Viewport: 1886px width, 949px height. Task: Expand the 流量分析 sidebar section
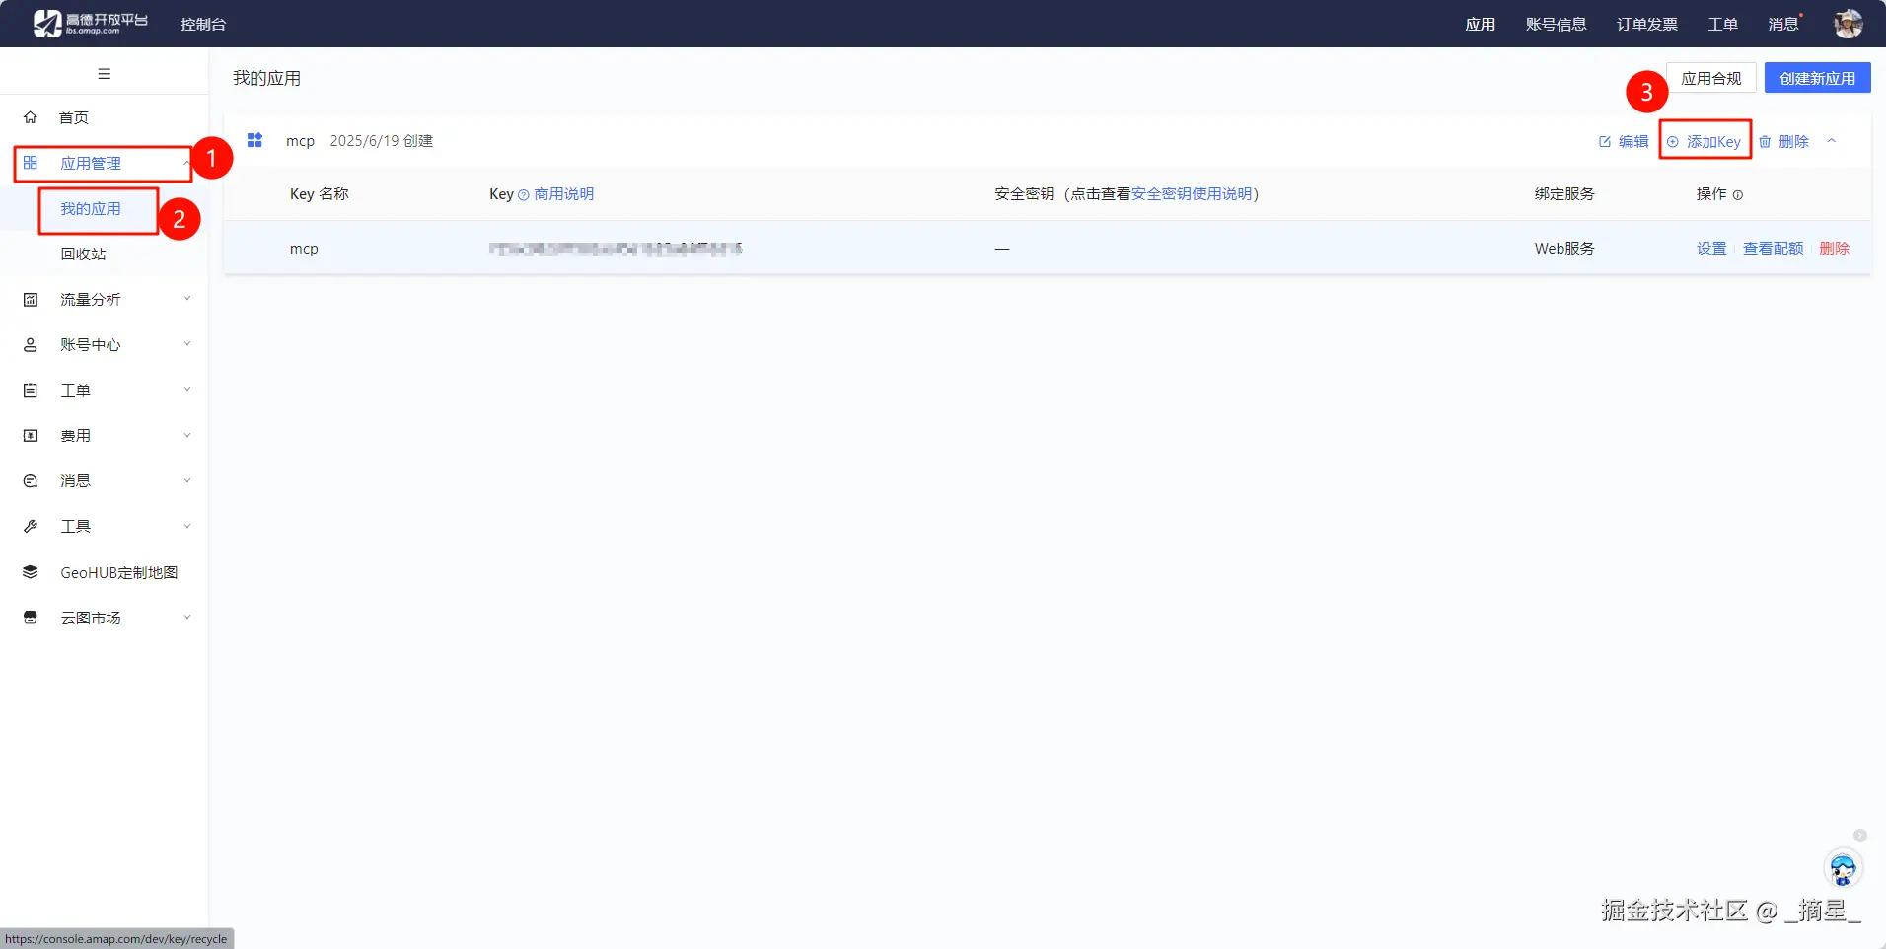105,299
